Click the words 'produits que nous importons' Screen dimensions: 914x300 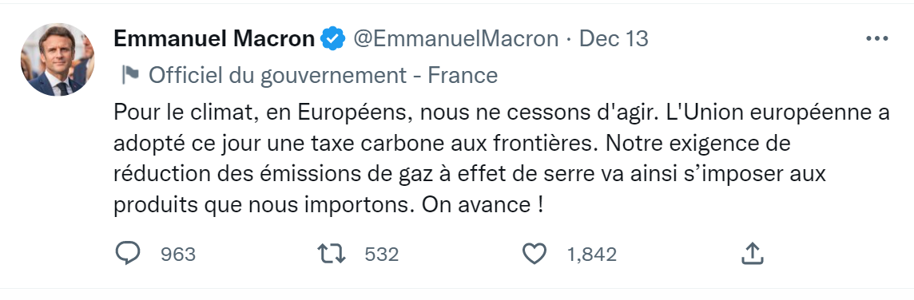[261, 206]
